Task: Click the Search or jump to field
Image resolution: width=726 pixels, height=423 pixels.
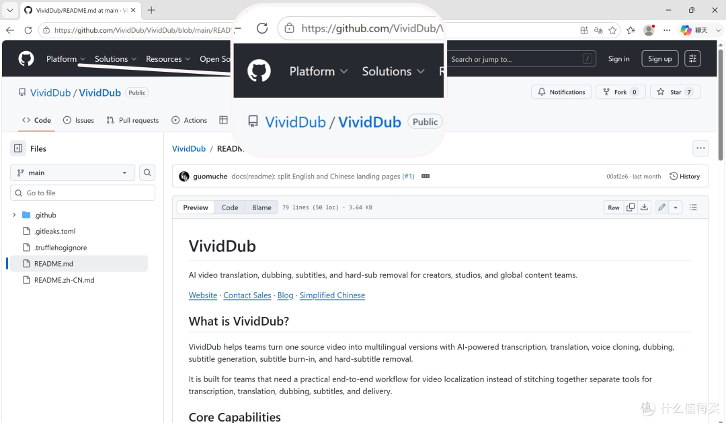Action: (522, 58)
